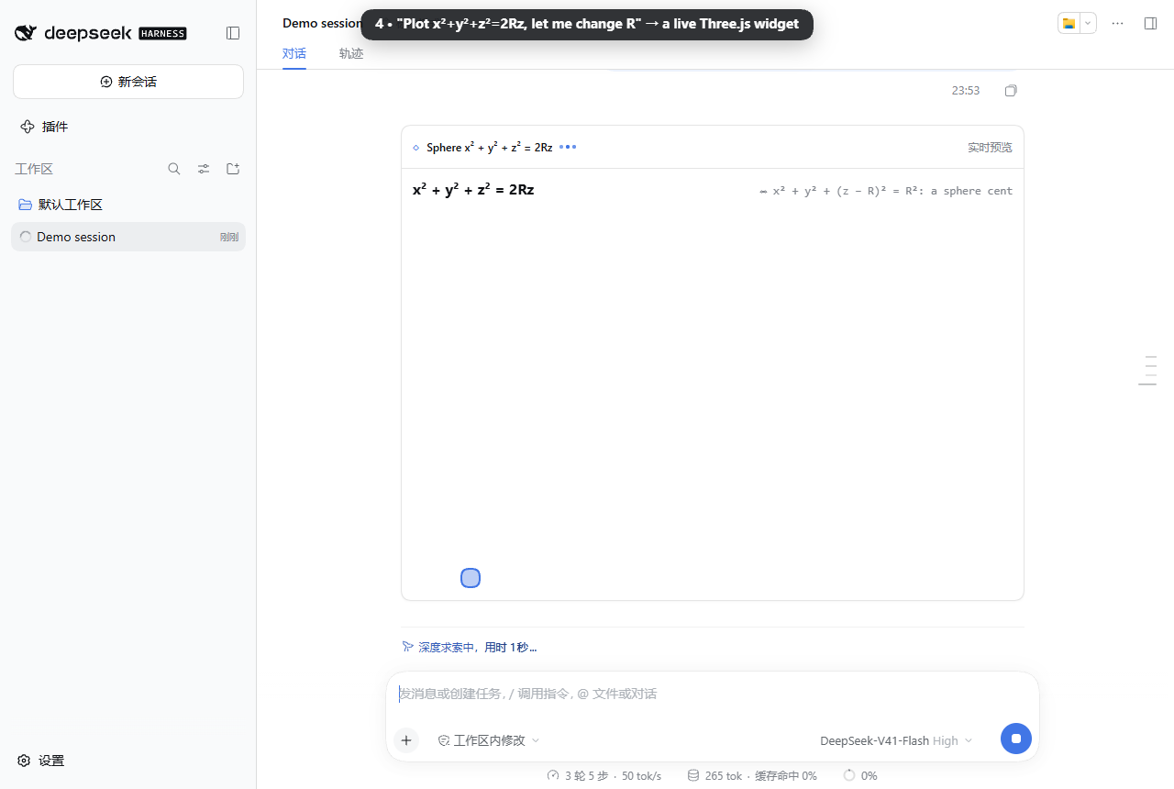Open 设置 settings in sidebar
Image resolution: width=1174 pixels, height=789 pixels.
coord(41,761)
